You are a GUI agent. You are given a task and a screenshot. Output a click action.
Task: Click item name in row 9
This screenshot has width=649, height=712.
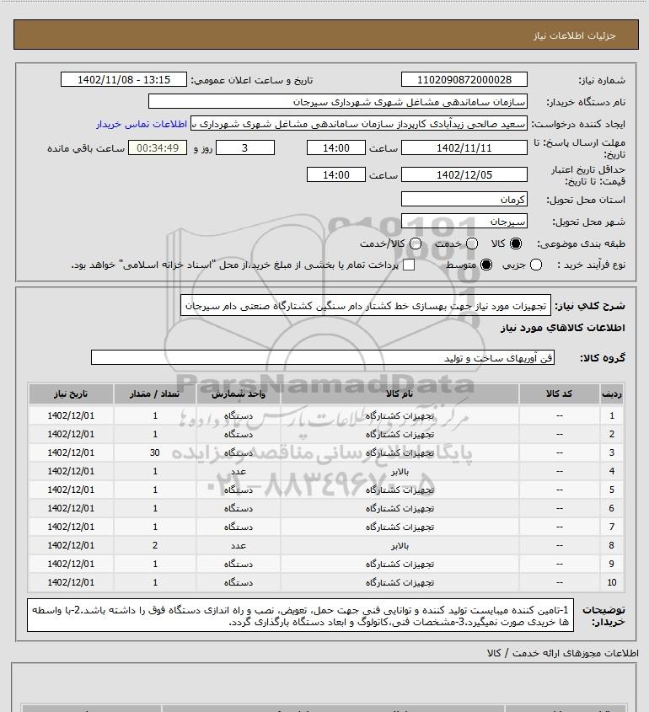tap(400, 564)
